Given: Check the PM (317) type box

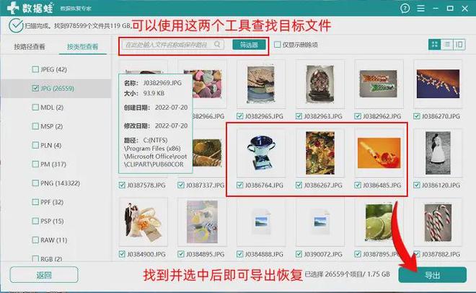Looking at the screenshot, I should pyautogui.click(x=35, y=164).
